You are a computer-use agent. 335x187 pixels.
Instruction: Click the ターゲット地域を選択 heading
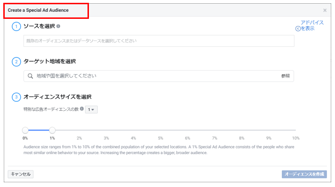pyautogui.click(x=49, y=61)
